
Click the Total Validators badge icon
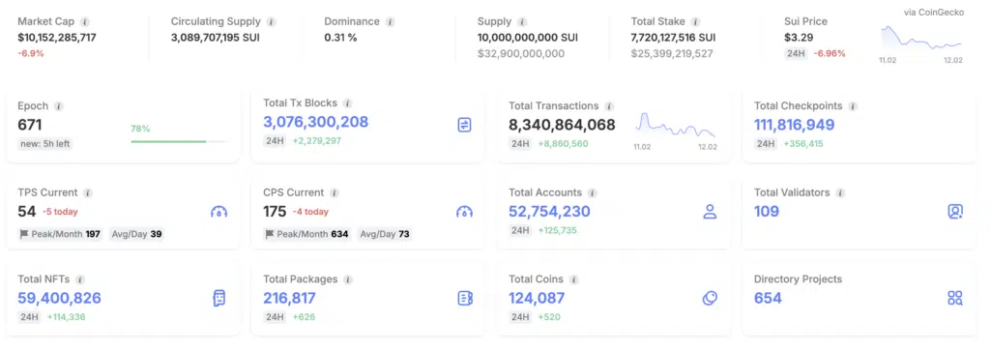(955, 212)
